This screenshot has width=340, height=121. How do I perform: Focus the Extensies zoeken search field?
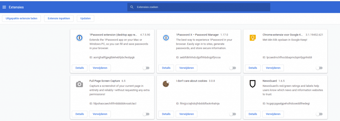[199, 7]
